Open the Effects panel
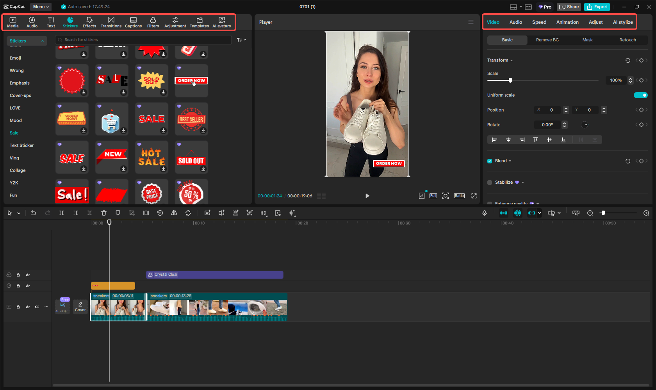The width and height of the screenshot is (656, 390). 89,22
